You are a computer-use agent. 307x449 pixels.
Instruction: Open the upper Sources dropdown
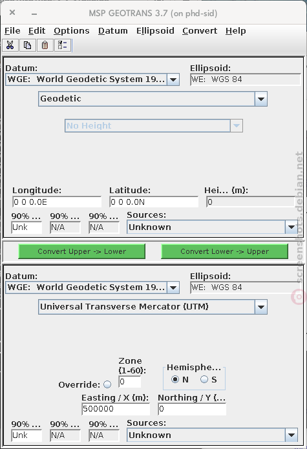tap(212, 227)
